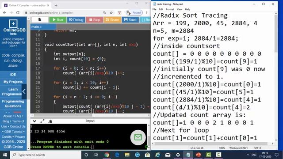283x159 pixels.
Task: Open the Chrome three-dot menu
Action: tap(146, 13)
